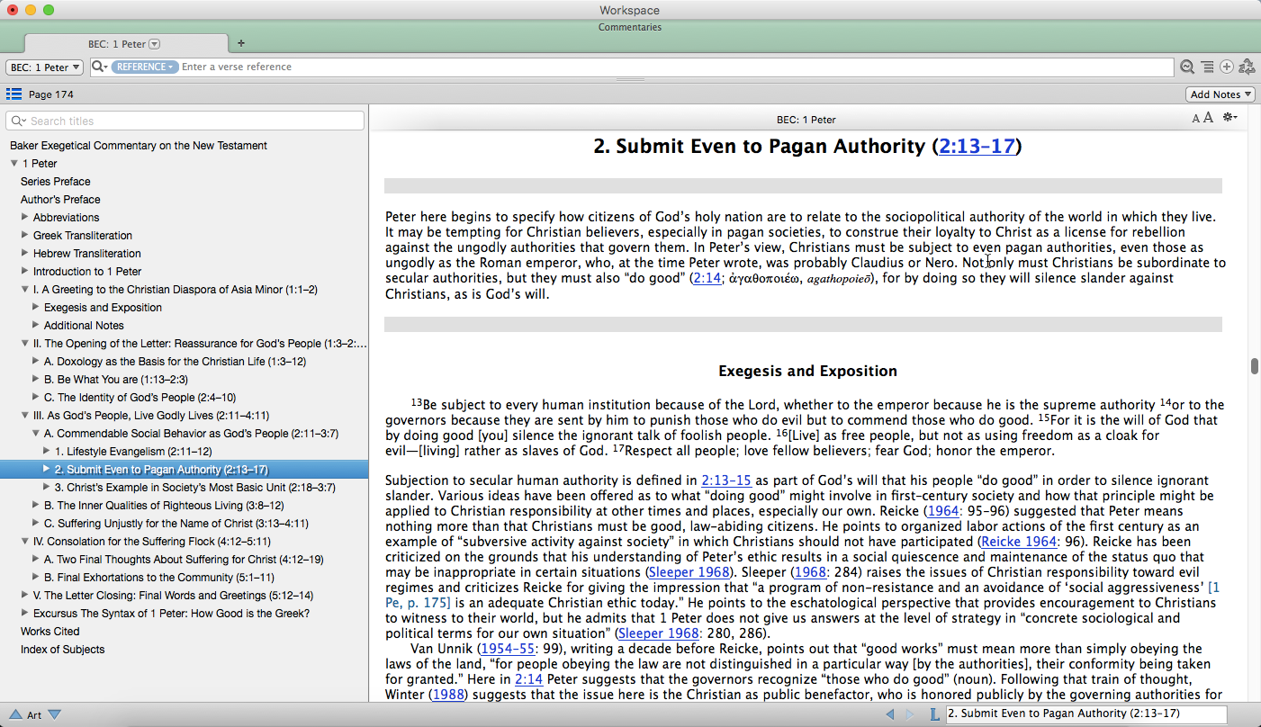Select Series Preface in the outline
Image resolution: width=1261 pixels, height=727 pixels.
pyautogui.click(x=56, y=182)
